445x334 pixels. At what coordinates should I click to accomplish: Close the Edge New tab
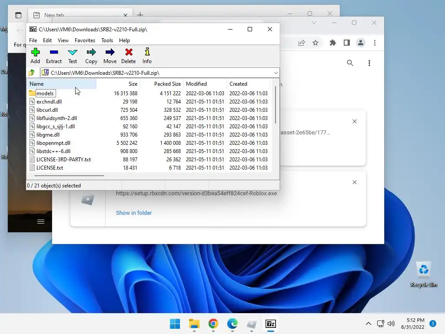(x=125, y=15)
